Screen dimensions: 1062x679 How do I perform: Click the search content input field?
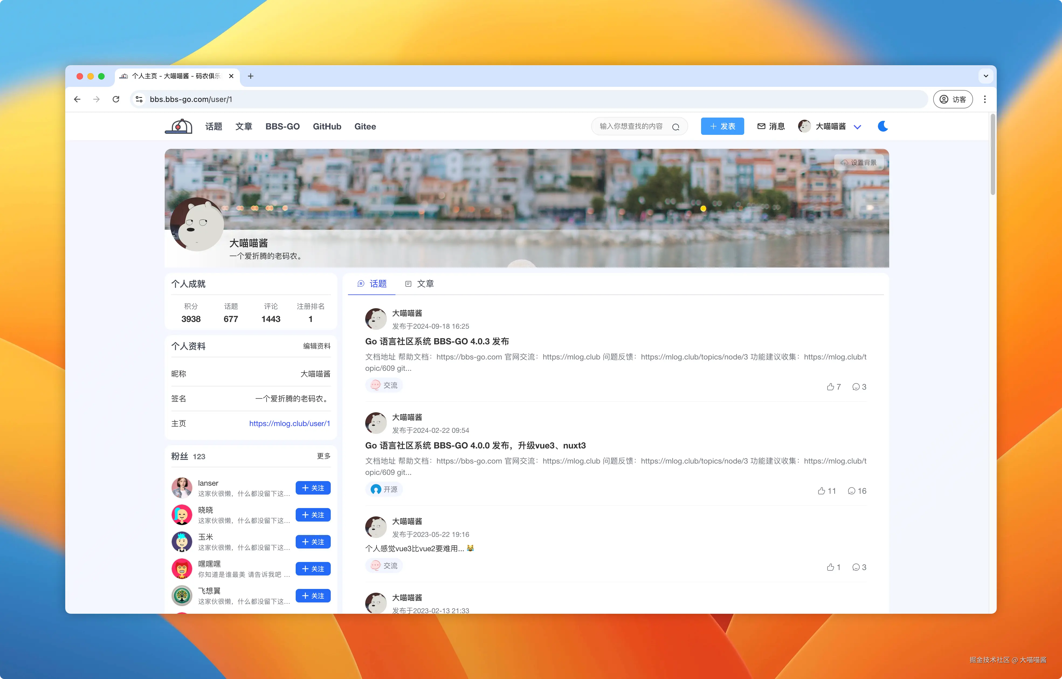click(x=631, y=126)
